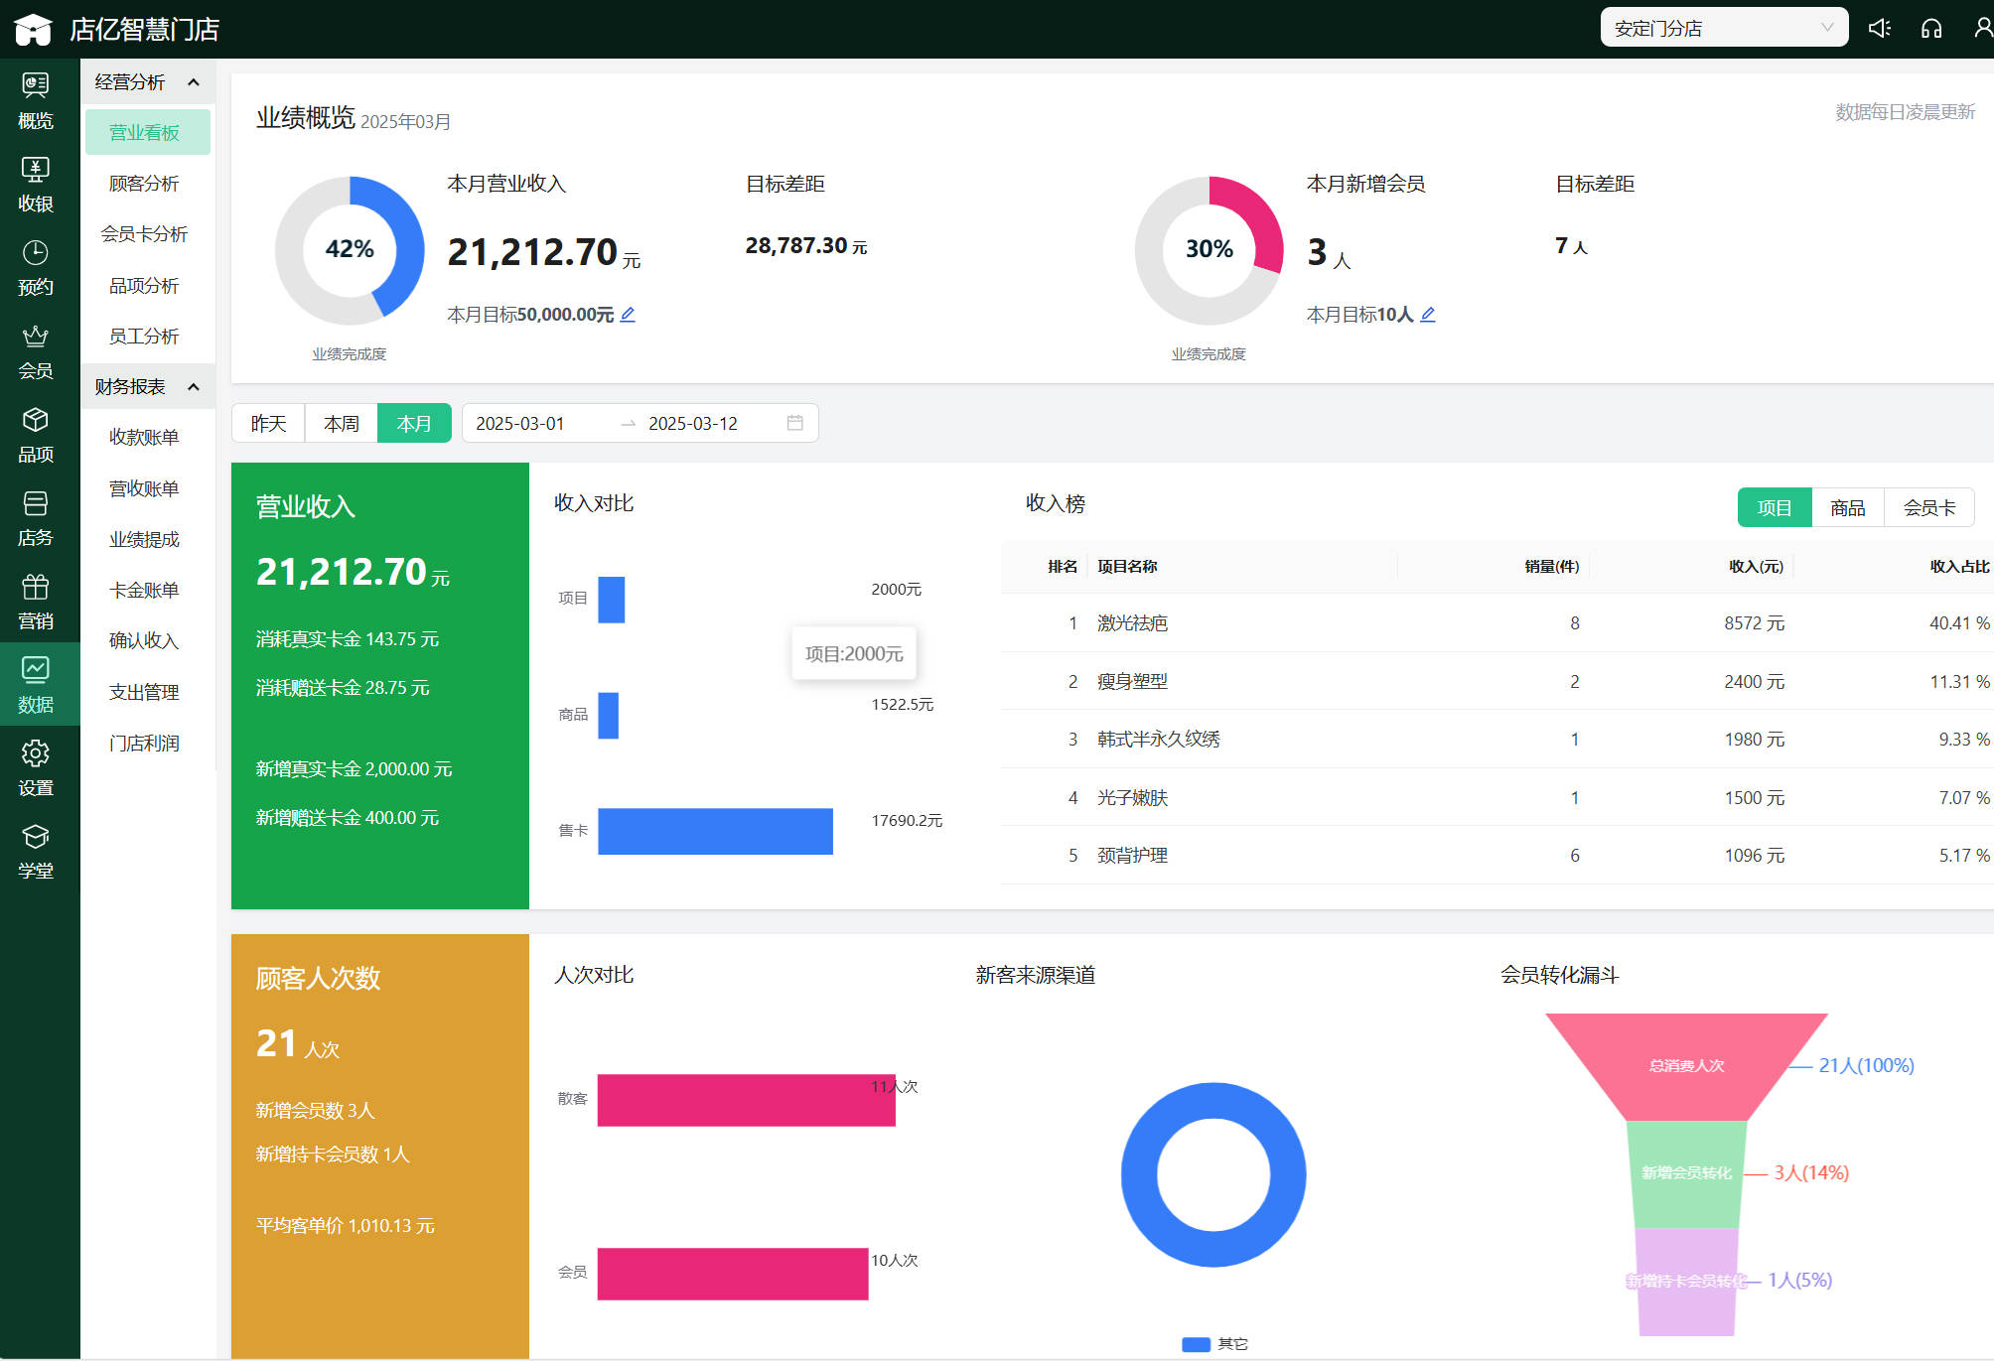This screenshot has width=1994, height=1361.
Task: Open 顾客分析 in the sidebar menu
Action: 144,184
